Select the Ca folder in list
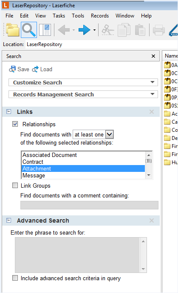The width and height of the screenshot is (178, 293). [171, 122]
